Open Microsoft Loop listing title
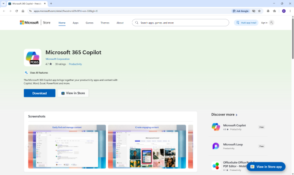Viewport: 294px width, 175px height. point(233,144)
